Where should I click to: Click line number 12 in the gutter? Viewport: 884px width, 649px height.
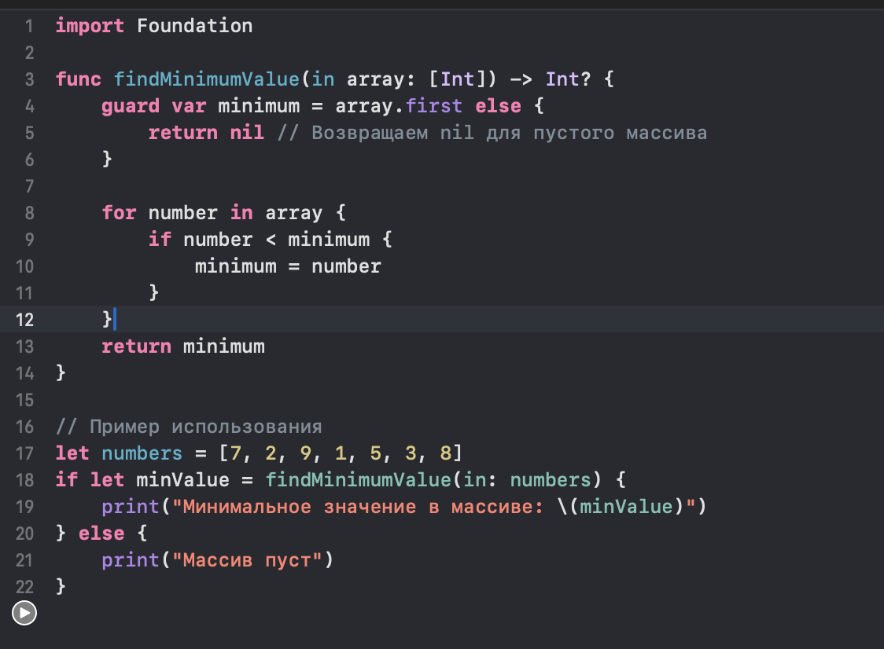[x=24, y=320]
